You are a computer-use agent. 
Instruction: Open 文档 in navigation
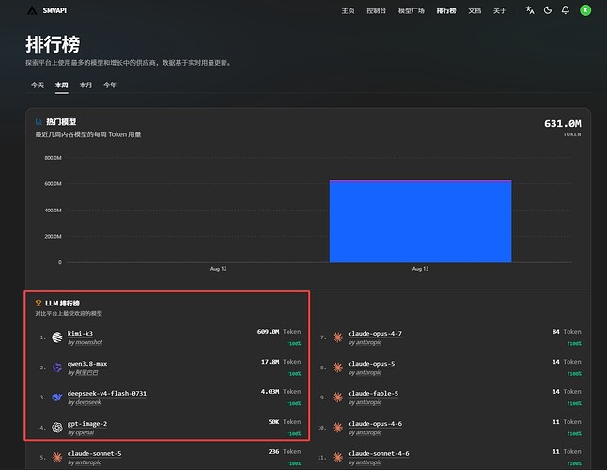(475, 11)
